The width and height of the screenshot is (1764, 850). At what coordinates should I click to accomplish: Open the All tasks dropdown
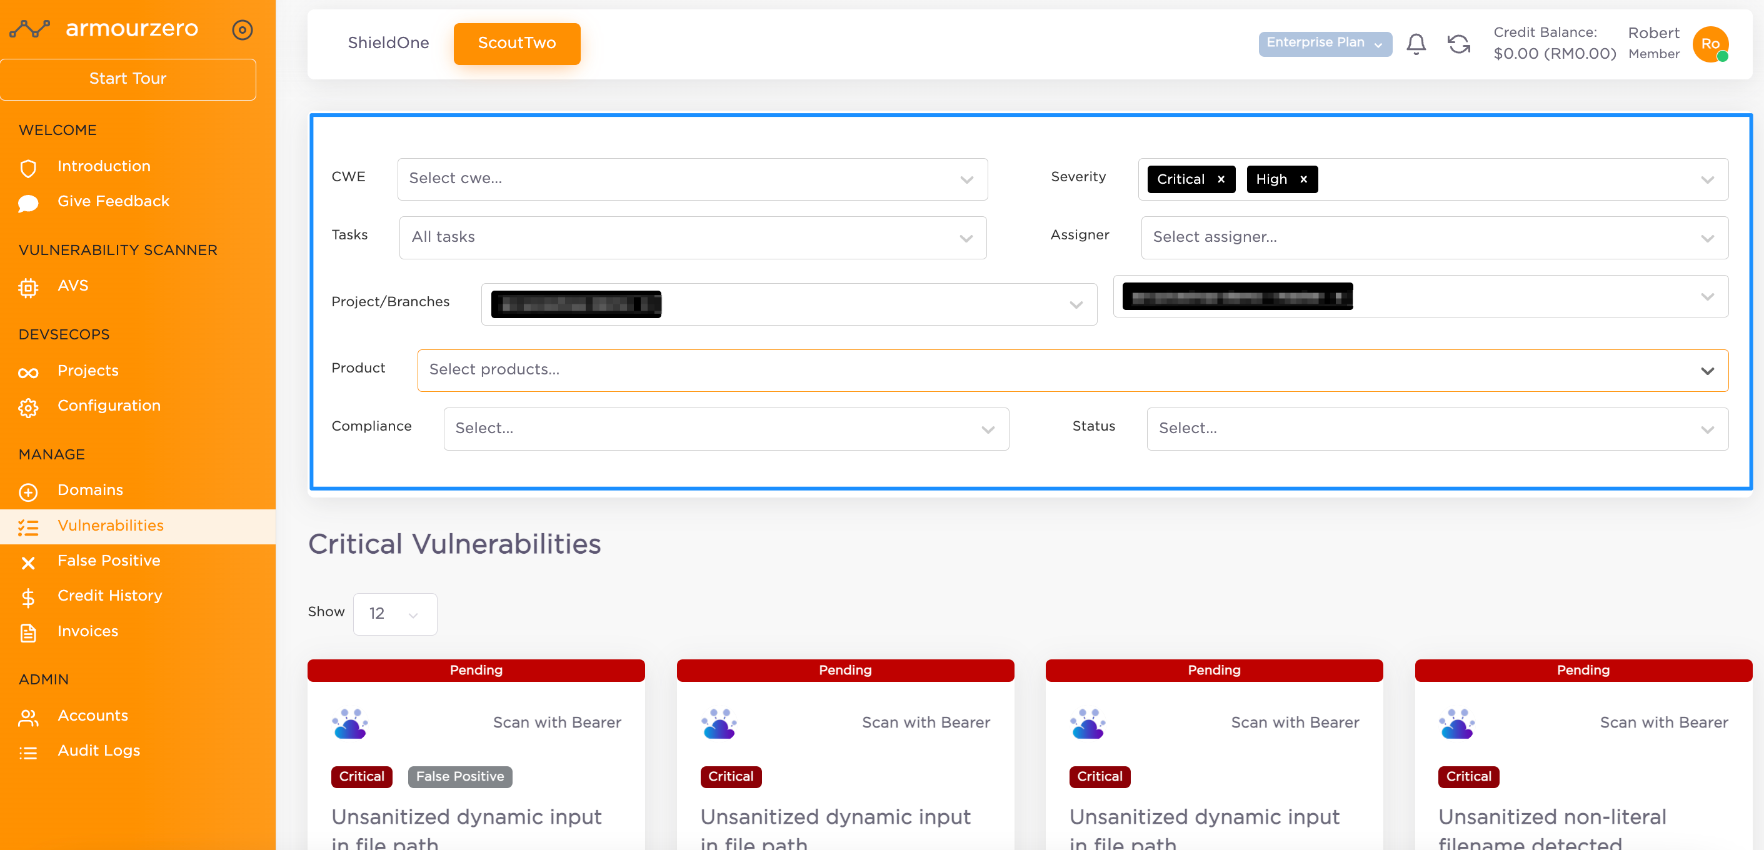tap(693, 237)
